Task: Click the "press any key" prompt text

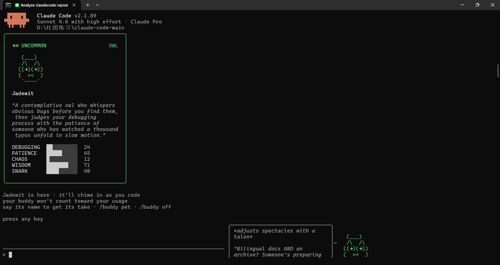Action: coord(23,219)
